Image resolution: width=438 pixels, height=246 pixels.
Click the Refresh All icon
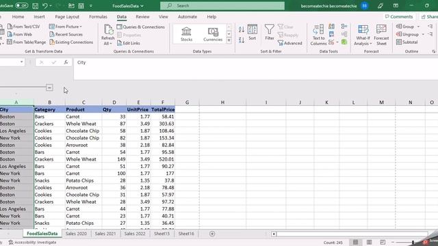[108, 30]
